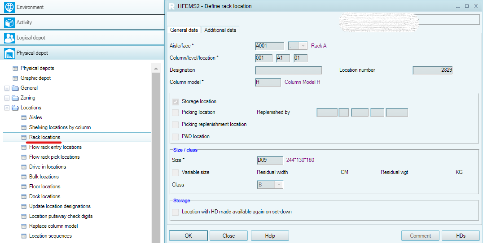Click the Location field containing 01

[300, 58]
